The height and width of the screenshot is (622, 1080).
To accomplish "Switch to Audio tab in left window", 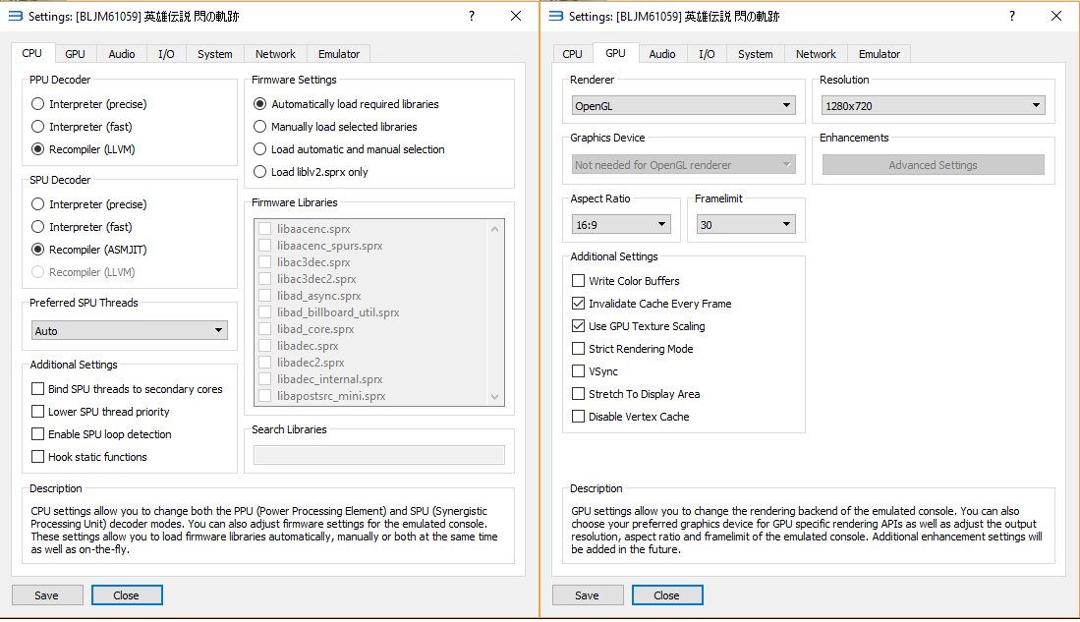I will [122, 54].
